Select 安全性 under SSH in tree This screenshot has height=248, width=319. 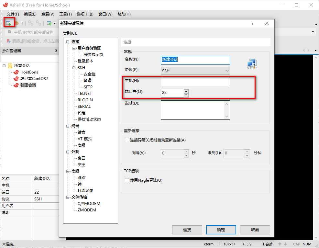coord(90,74)
